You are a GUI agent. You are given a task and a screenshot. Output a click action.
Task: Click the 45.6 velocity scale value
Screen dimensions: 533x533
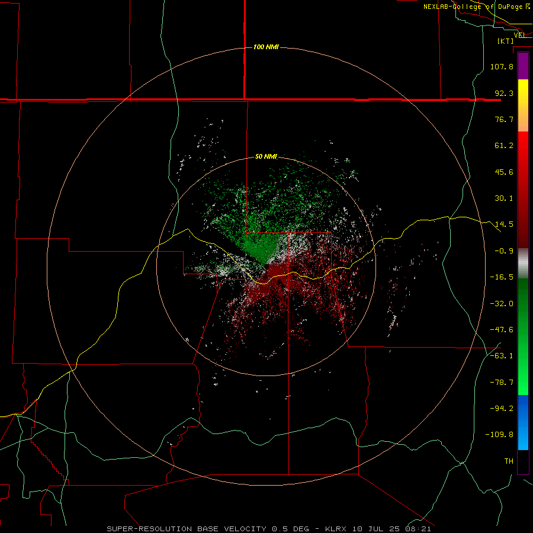click(x=504, y=172)
